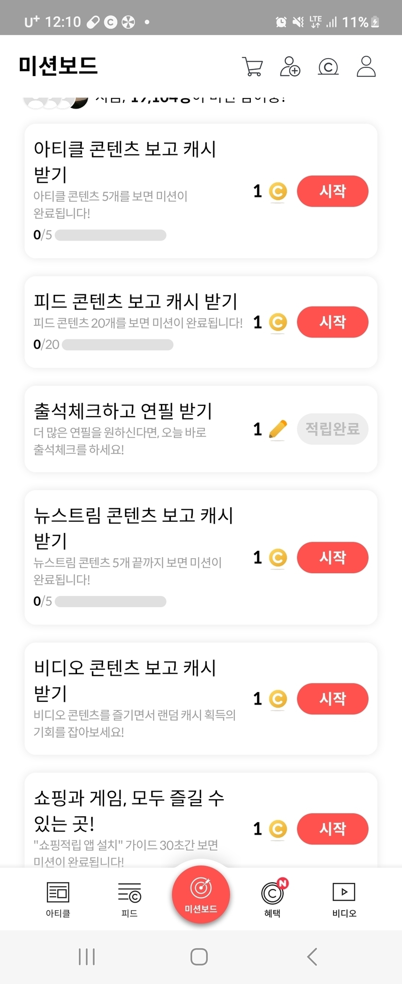Image resolution: width=402 pixels, height=984 pixels.
Task: Switch to the 피드 tab
Action: (129, 899)
